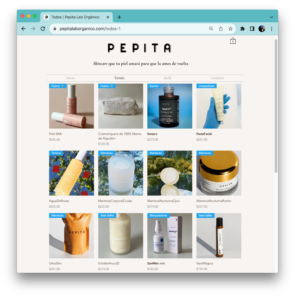This screenshot has height=297, width=295.
Task: Bookmark this page with the star icon
Action: pos(230,29)
